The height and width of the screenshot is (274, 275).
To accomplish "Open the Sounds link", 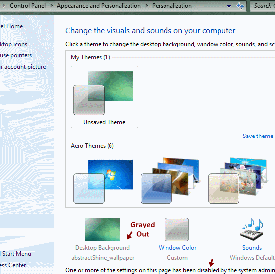I will (252, 248).
